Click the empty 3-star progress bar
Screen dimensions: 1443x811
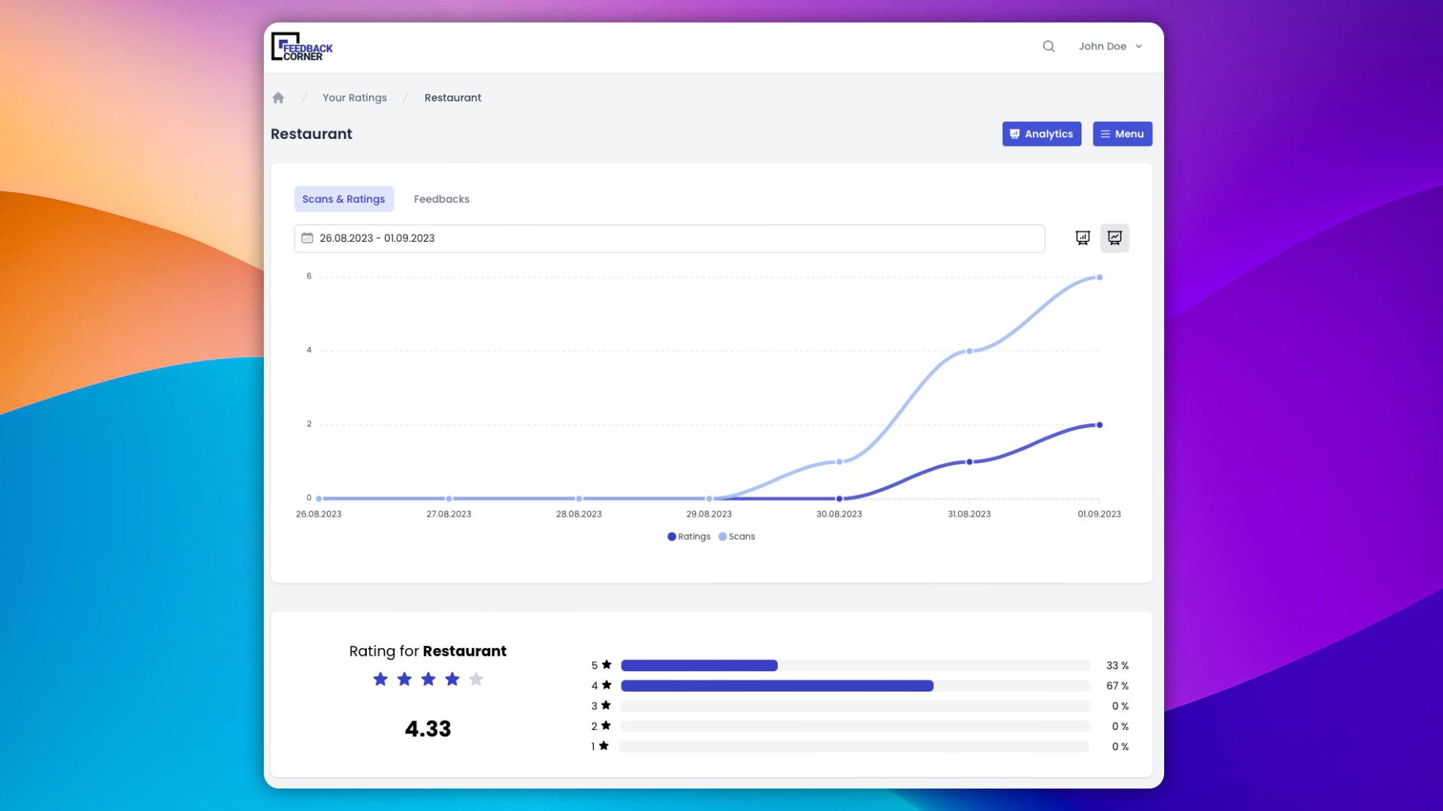click(855, 706)
